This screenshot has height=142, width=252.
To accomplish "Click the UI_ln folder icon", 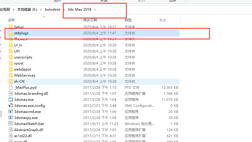I will click(11, 45).
